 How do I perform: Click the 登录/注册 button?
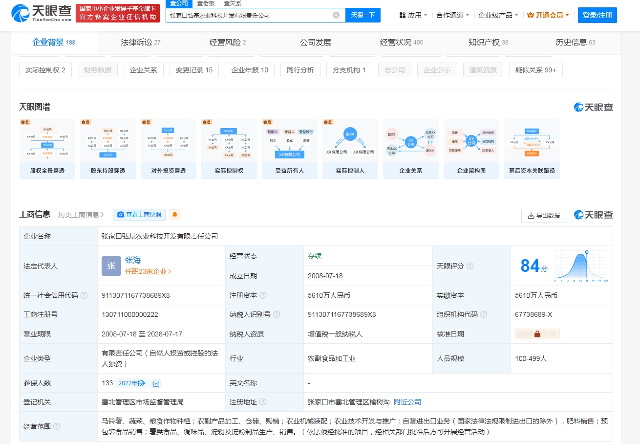(597, 15)
